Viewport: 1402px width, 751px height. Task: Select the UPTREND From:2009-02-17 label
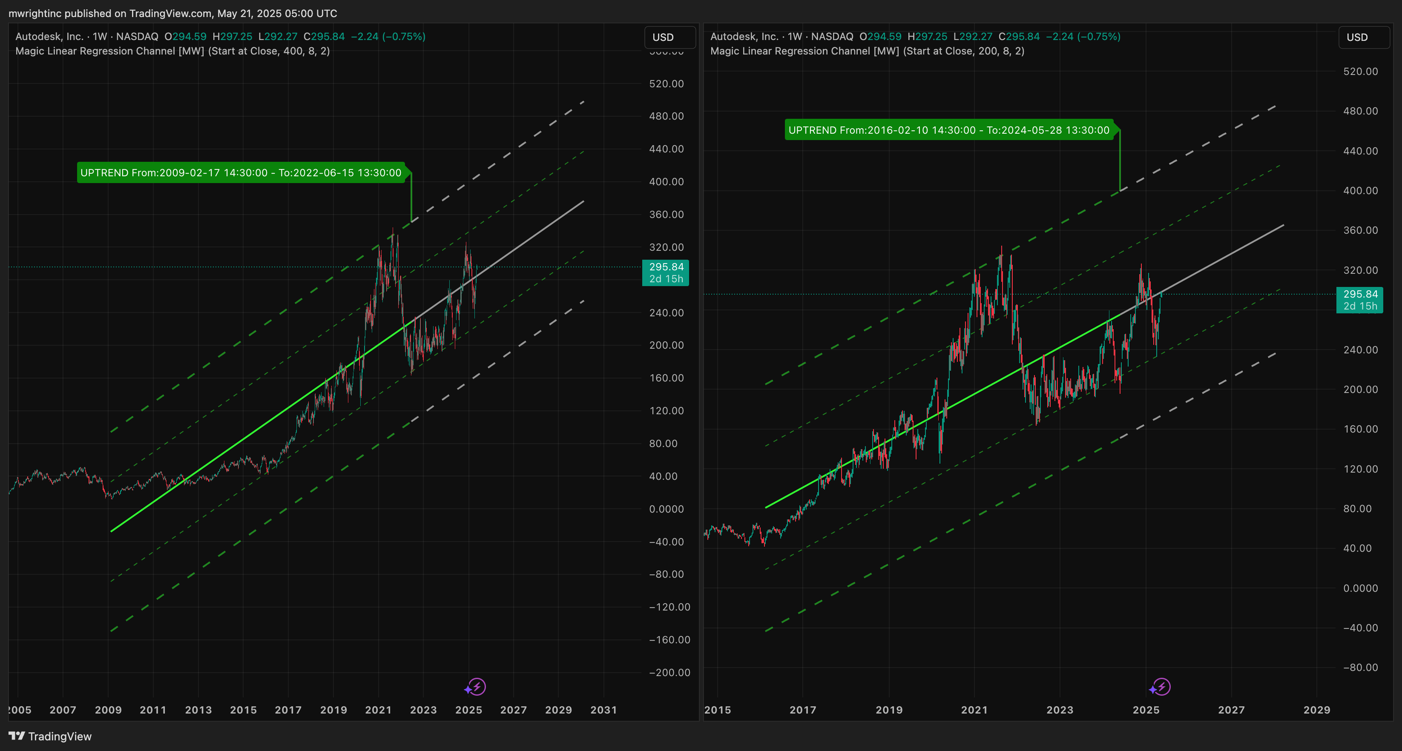(x=241, y=172)
